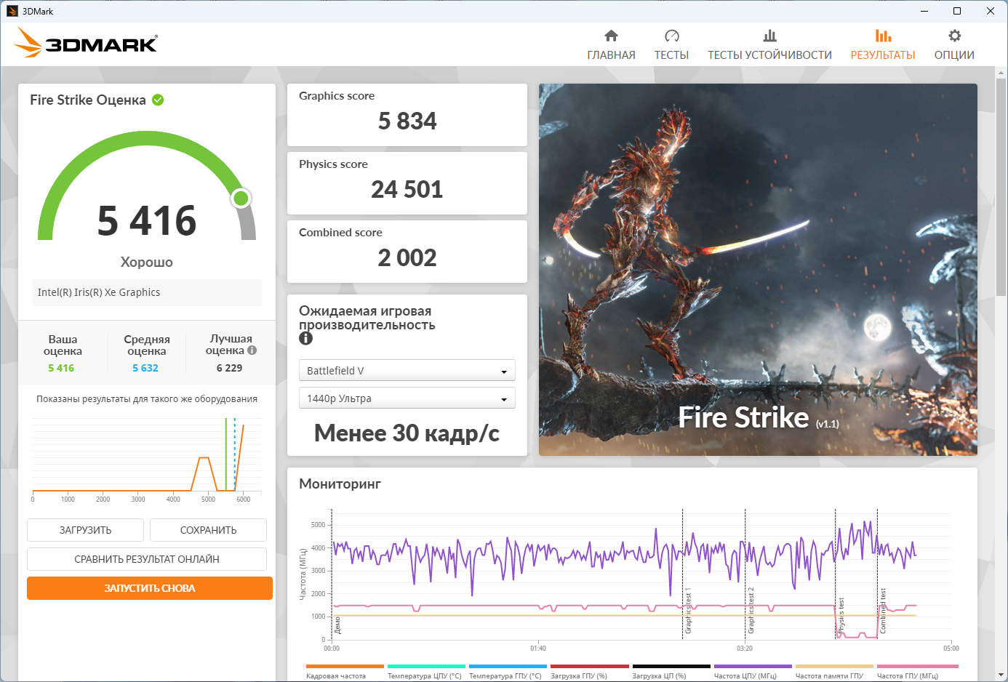Viewport: 1008px width, 682px height.
Task: Open the Home (ГЛАВНАЯ) house icon
Action: [x=611, y=36]
